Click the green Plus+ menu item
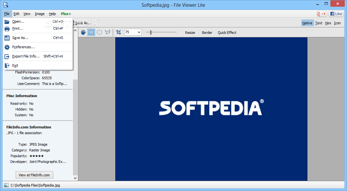The image size is (347, 191). click(x=66, y=14)
